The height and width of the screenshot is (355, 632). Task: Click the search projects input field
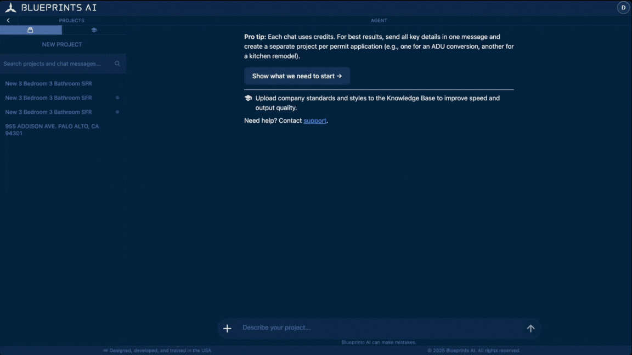[x=55, y=64]
